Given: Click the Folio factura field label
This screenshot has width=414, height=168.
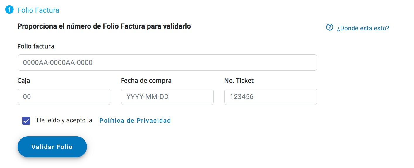Looking at the screenshot, I should click(36, 46).
